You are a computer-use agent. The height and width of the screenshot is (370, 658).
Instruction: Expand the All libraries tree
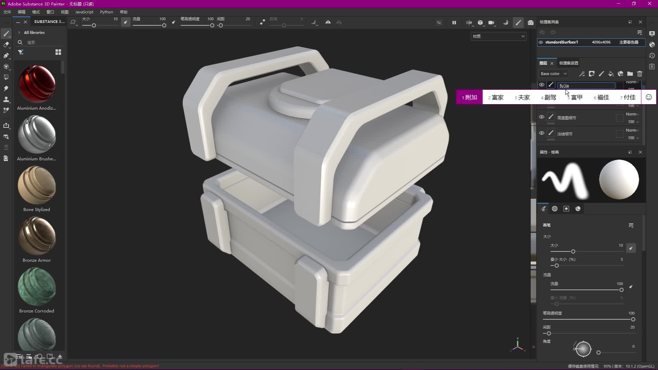coord(19,33)
